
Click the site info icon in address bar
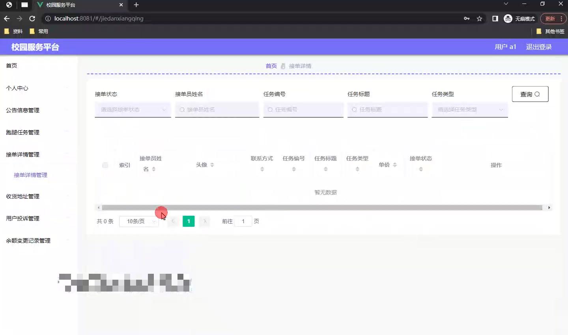tap(48, 19)
